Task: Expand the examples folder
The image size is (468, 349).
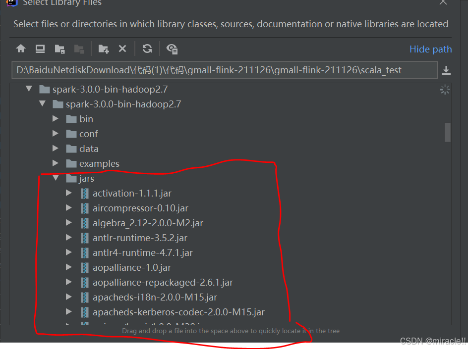Action: (56, 163)
